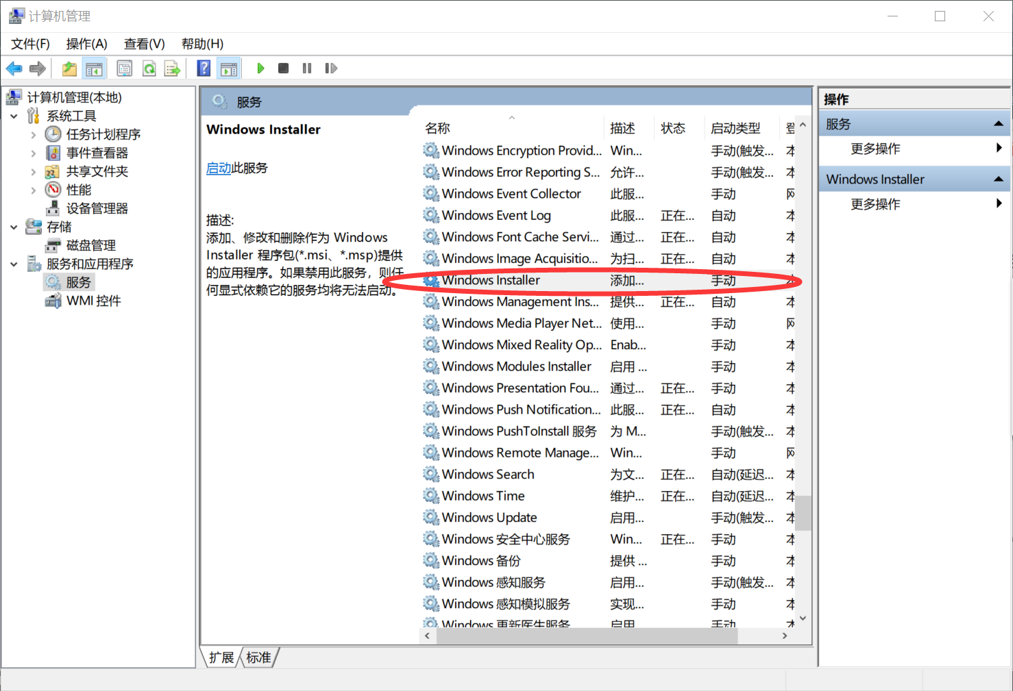Click the Forward arrow in the toolbar
The width and height of the screenshot is (1013, 691).
pos(38,68)
